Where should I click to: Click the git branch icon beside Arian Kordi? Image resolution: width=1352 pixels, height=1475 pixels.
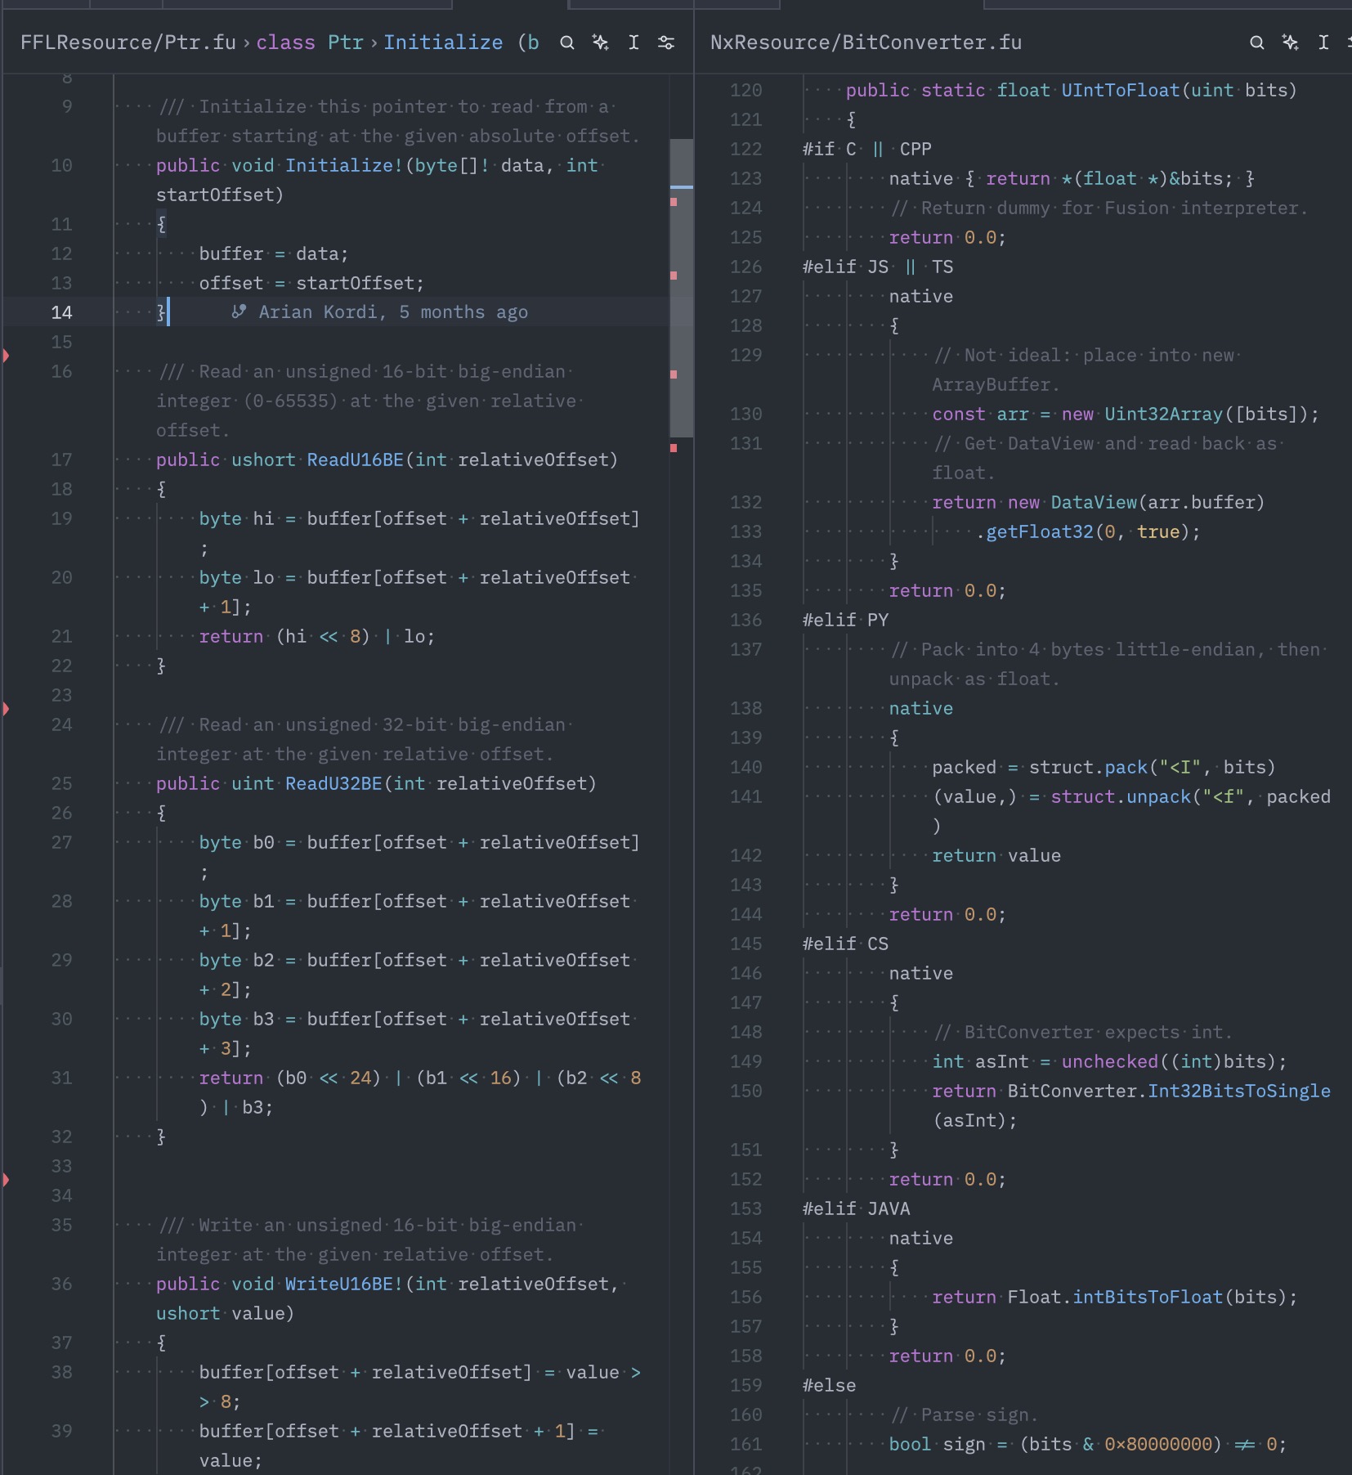click(239, 312)
